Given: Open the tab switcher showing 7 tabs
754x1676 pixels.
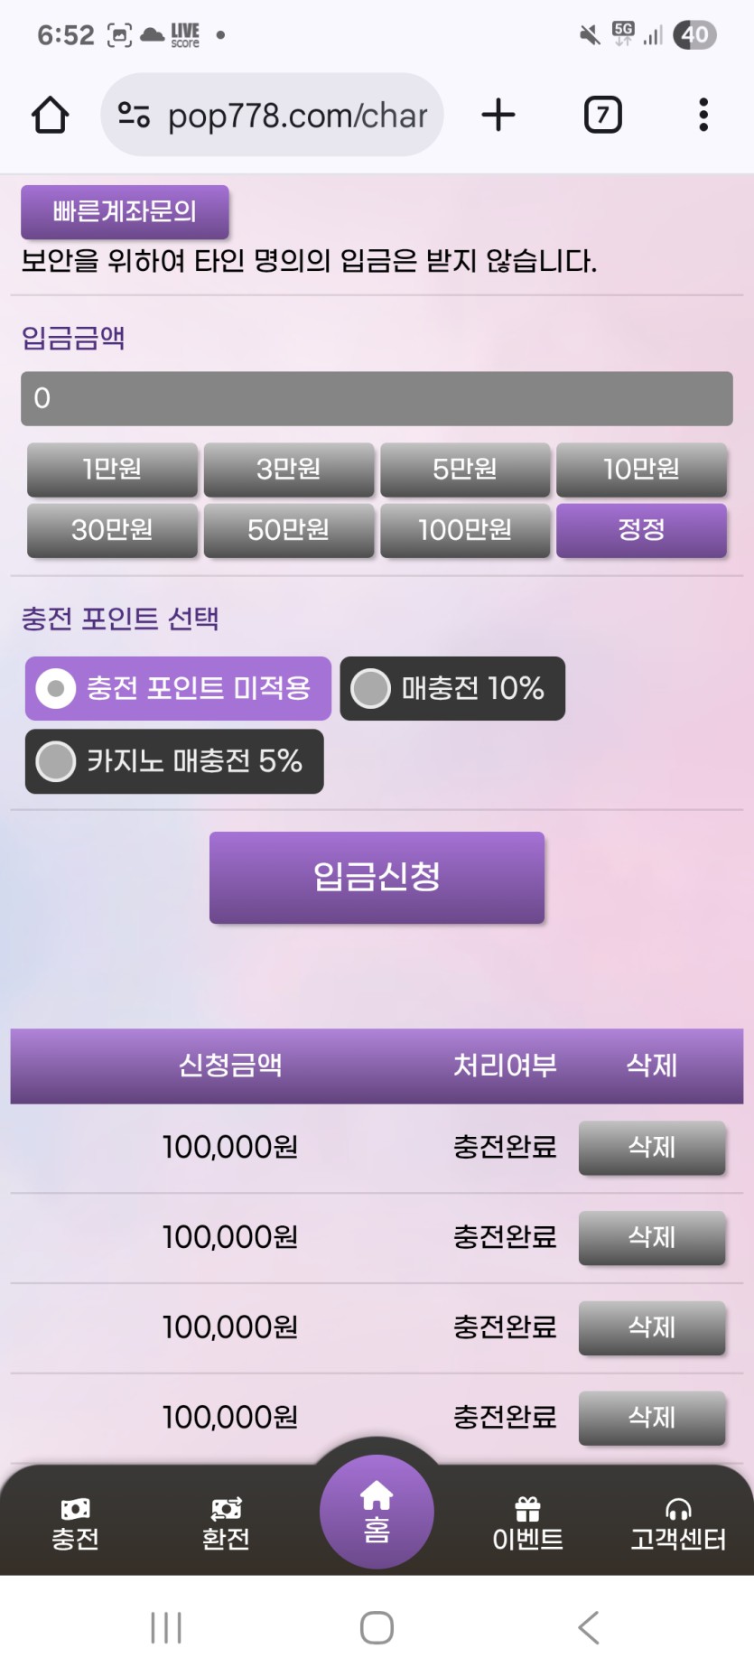Looking at the screenshot, I should [x=602, y=116].
